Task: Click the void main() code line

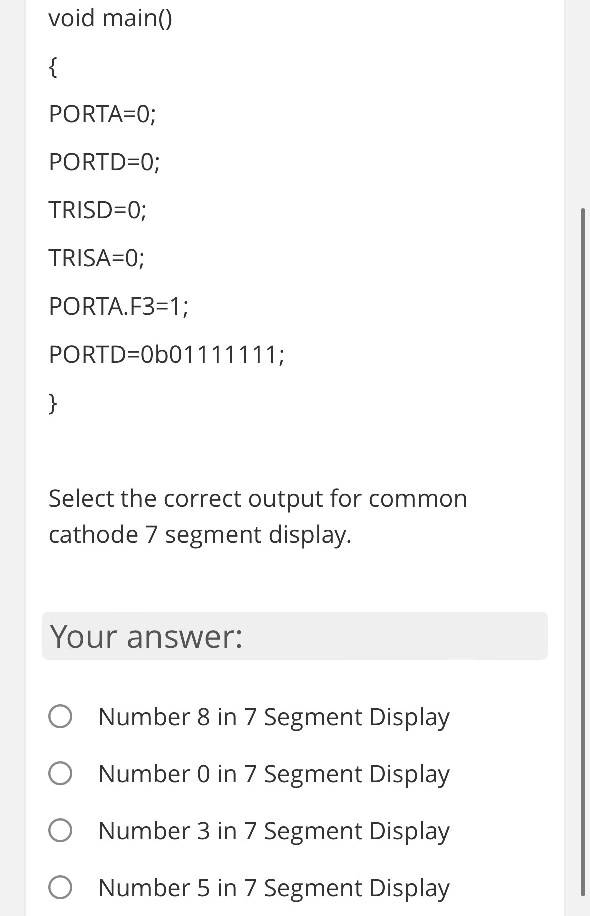Action: 110,19
